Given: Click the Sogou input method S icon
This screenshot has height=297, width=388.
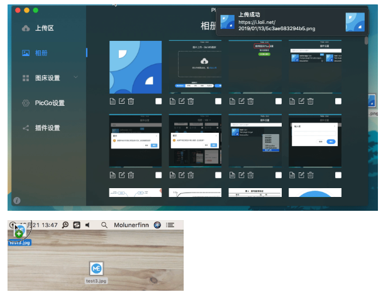Looking at the screenshot, I should coord(77,225).
